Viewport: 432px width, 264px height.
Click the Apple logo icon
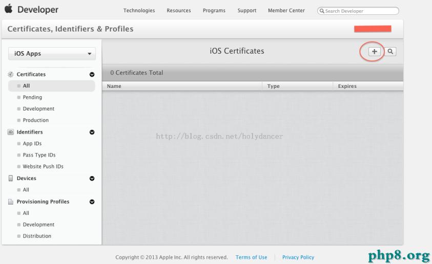[9, 9]
